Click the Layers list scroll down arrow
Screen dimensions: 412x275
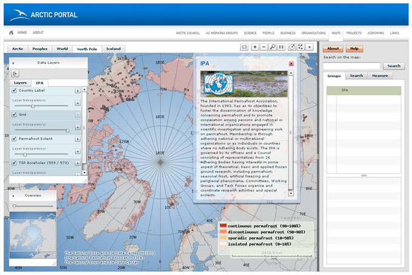pos(84,173)
